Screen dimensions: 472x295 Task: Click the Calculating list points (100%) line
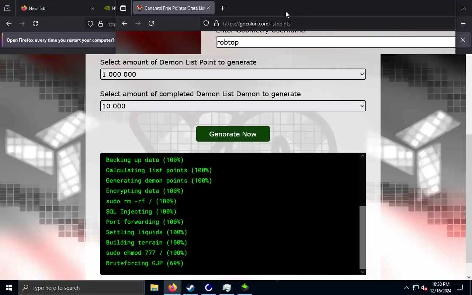159,170
